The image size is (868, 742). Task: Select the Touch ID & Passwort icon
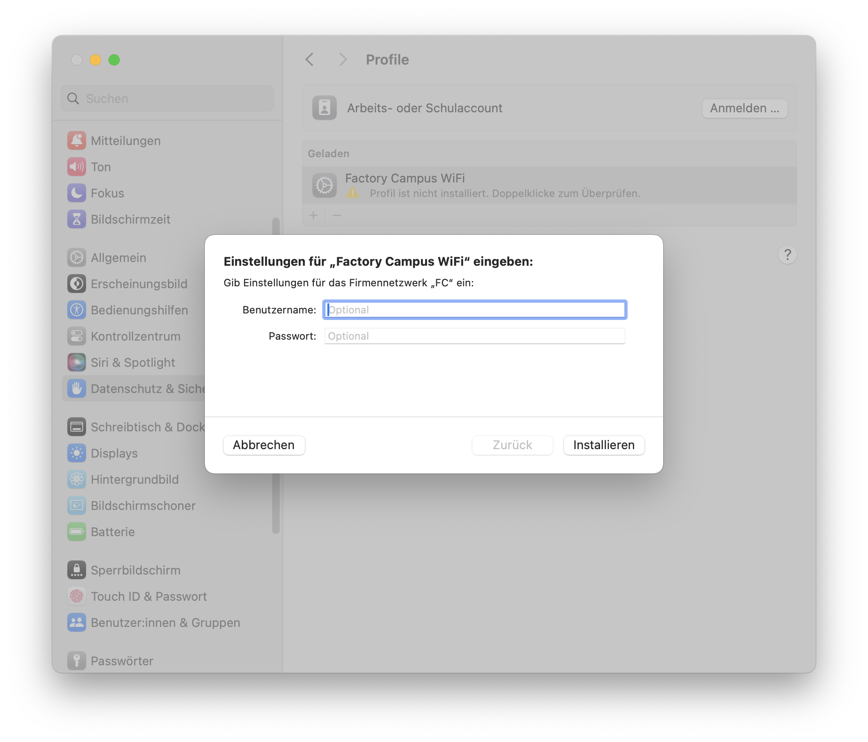77,596
